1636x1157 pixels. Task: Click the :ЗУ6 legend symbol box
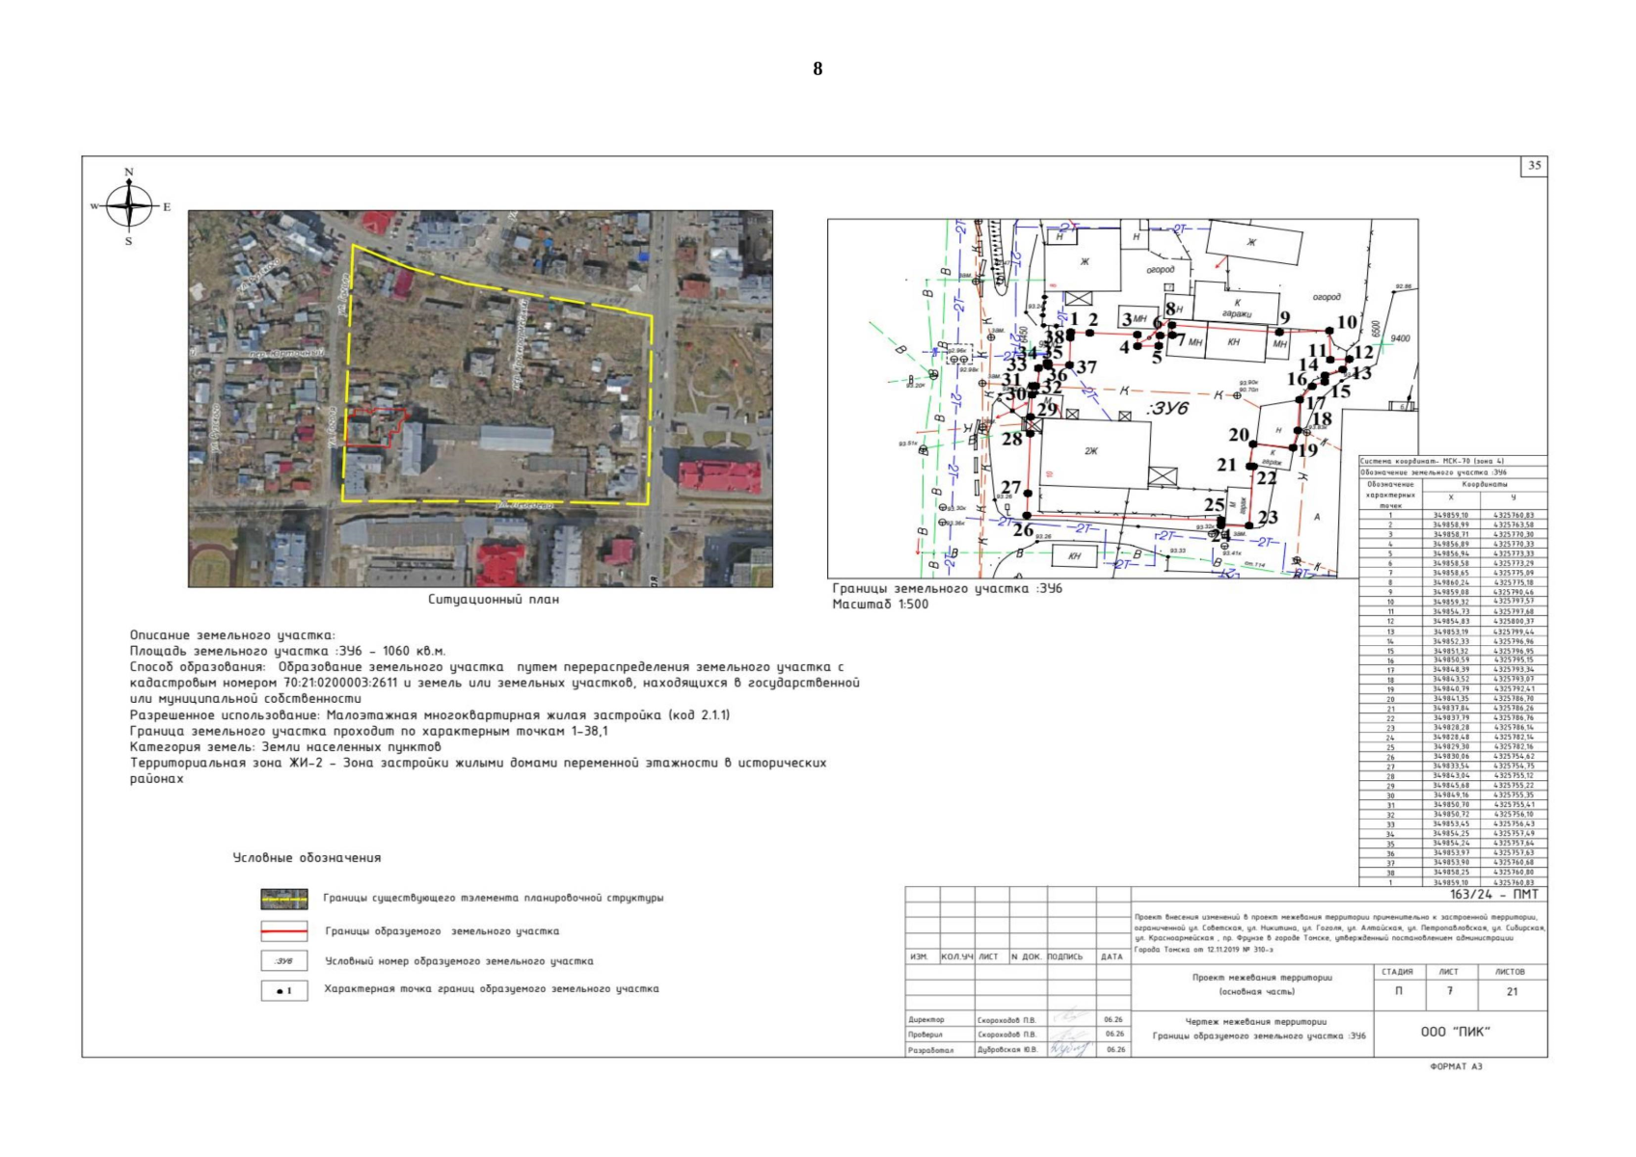(284, 961)
